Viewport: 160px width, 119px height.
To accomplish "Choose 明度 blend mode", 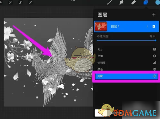I will point(126,76).
